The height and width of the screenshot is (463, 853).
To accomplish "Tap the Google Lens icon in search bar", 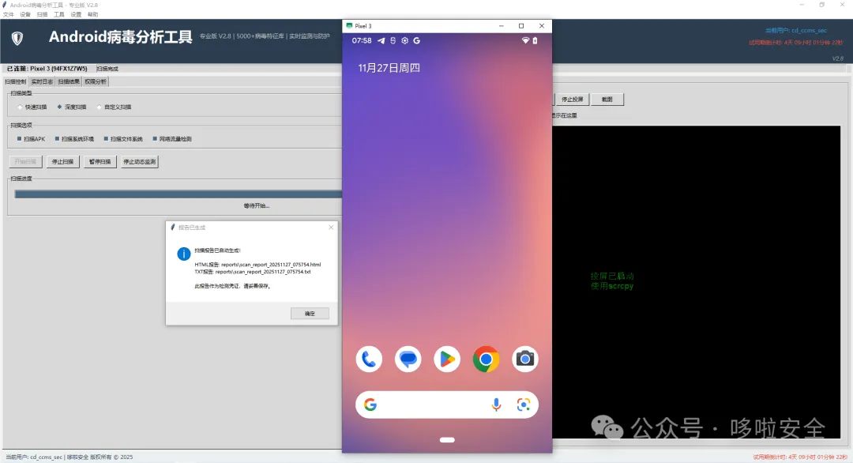I will click(x=524, y=405).
